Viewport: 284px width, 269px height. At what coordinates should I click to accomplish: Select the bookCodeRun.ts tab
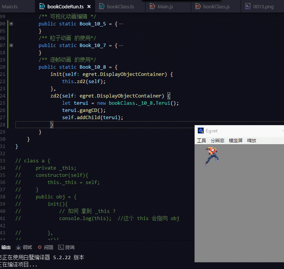coord(65,7)
